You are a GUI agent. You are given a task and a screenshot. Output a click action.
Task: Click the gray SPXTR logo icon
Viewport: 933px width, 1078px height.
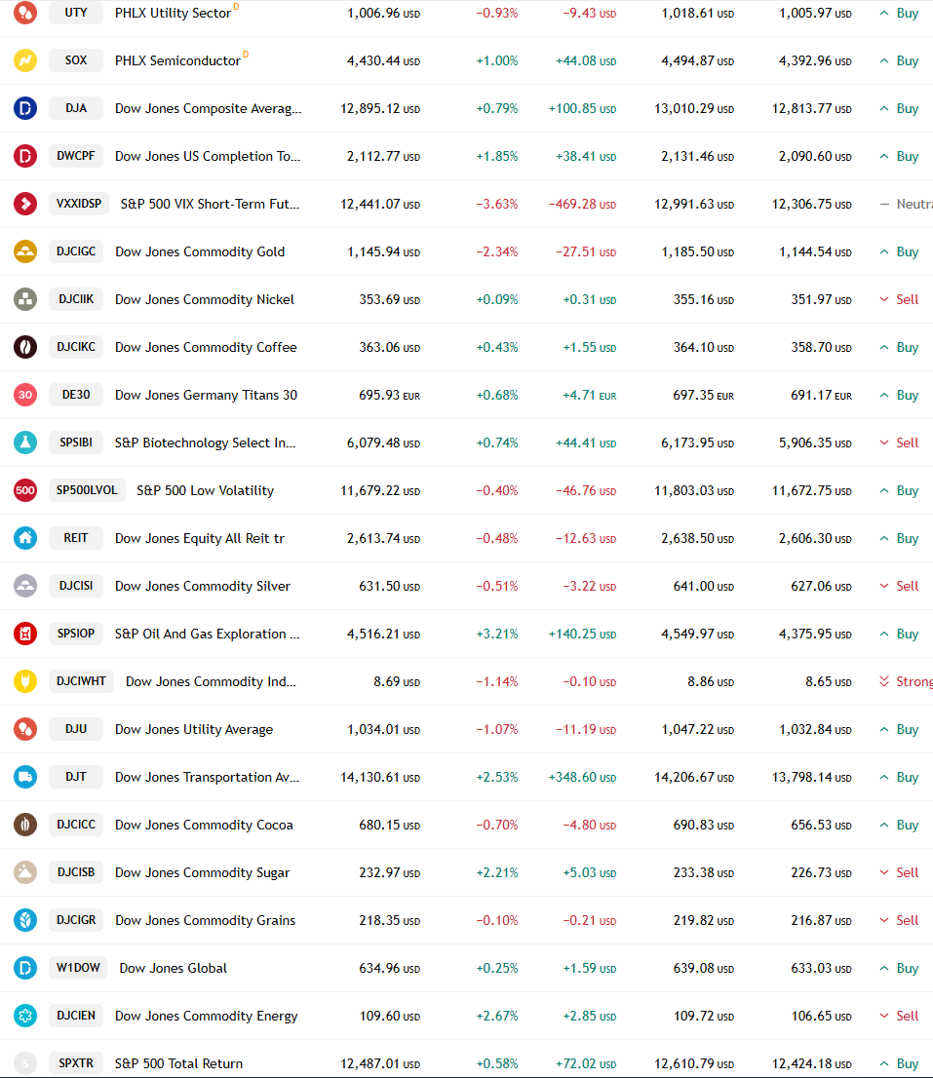[x=25, y=1063]
